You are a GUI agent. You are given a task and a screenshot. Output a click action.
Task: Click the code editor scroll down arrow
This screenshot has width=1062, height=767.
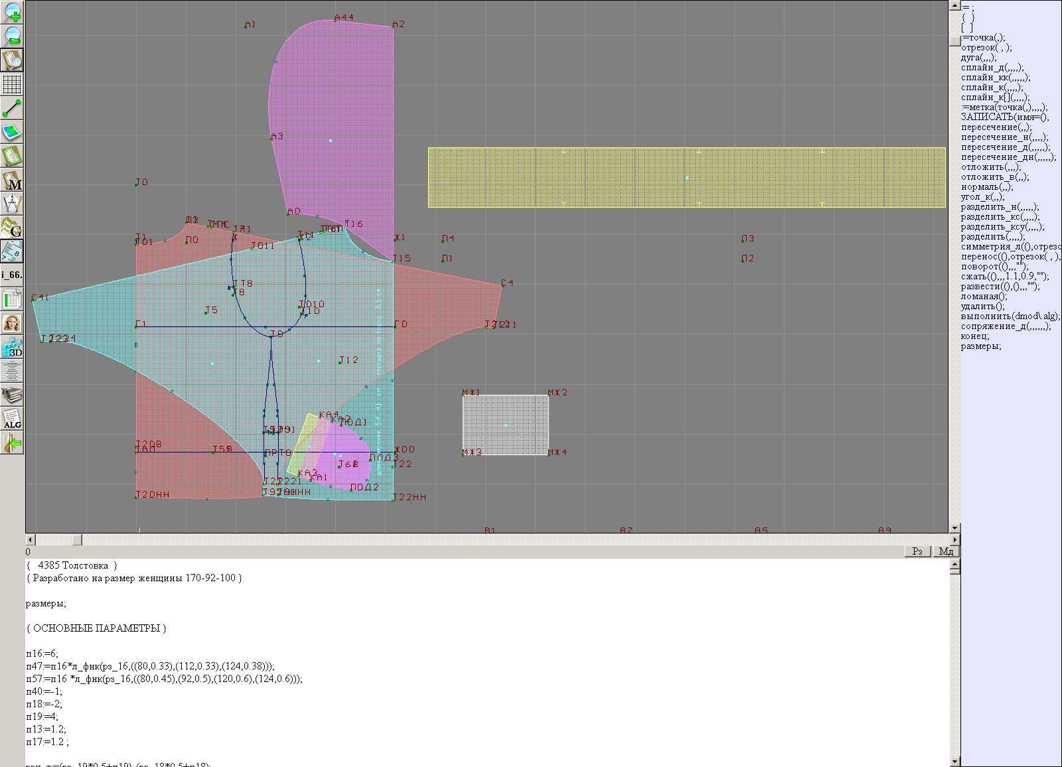click(x=954, y=761)
